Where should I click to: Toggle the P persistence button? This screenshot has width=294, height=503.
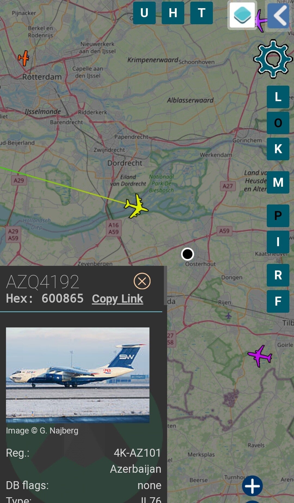click(278, 216)
